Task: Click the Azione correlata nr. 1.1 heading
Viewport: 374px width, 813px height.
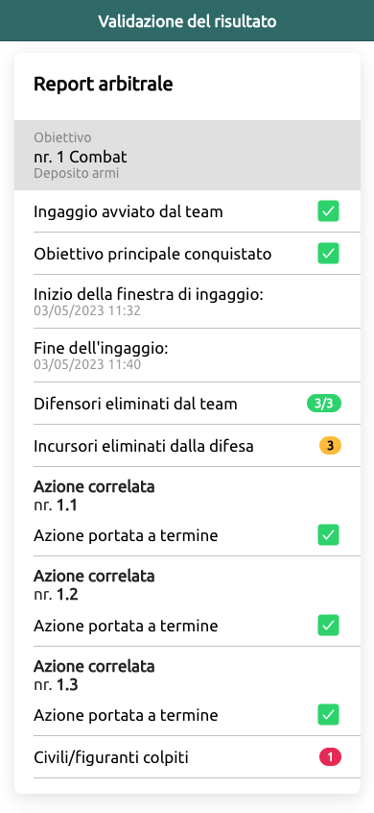Action: point(94,495)
